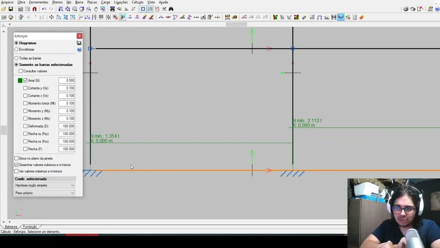Check Ver valores máximos e mínimos
Viewport: 440px width, 248px height.
(16, 171)
